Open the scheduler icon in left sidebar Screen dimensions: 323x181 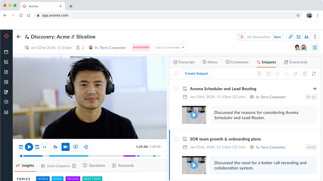point(6,82)
